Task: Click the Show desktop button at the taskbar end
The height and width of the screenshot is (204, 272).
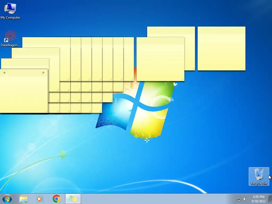Action: coord(270,199)
